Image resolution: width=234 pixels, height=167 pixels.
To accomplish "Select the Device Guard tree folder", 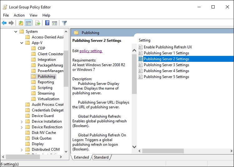I will 42,116.
